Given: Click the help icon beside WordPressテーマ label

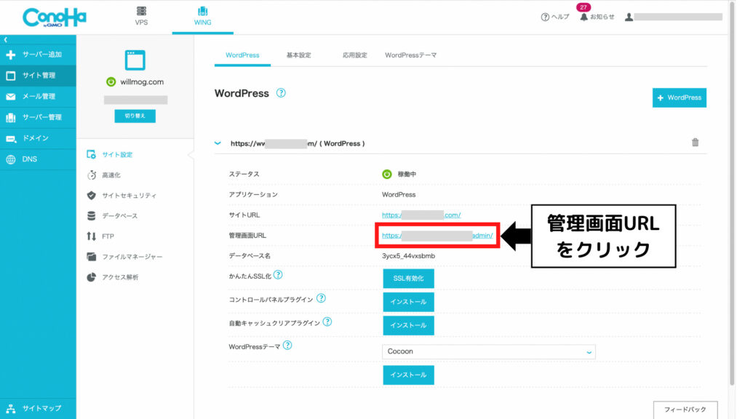Looking at the screenshot, I should pyautogui.click(x=287, y=346).
